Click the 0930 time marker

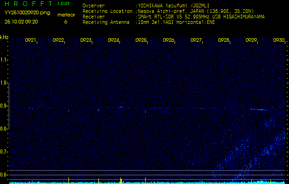point(279,40)
